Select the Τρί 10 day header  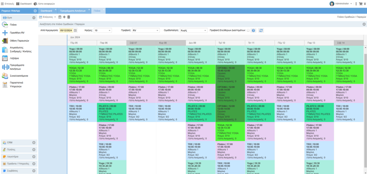[x=230, y=43]
